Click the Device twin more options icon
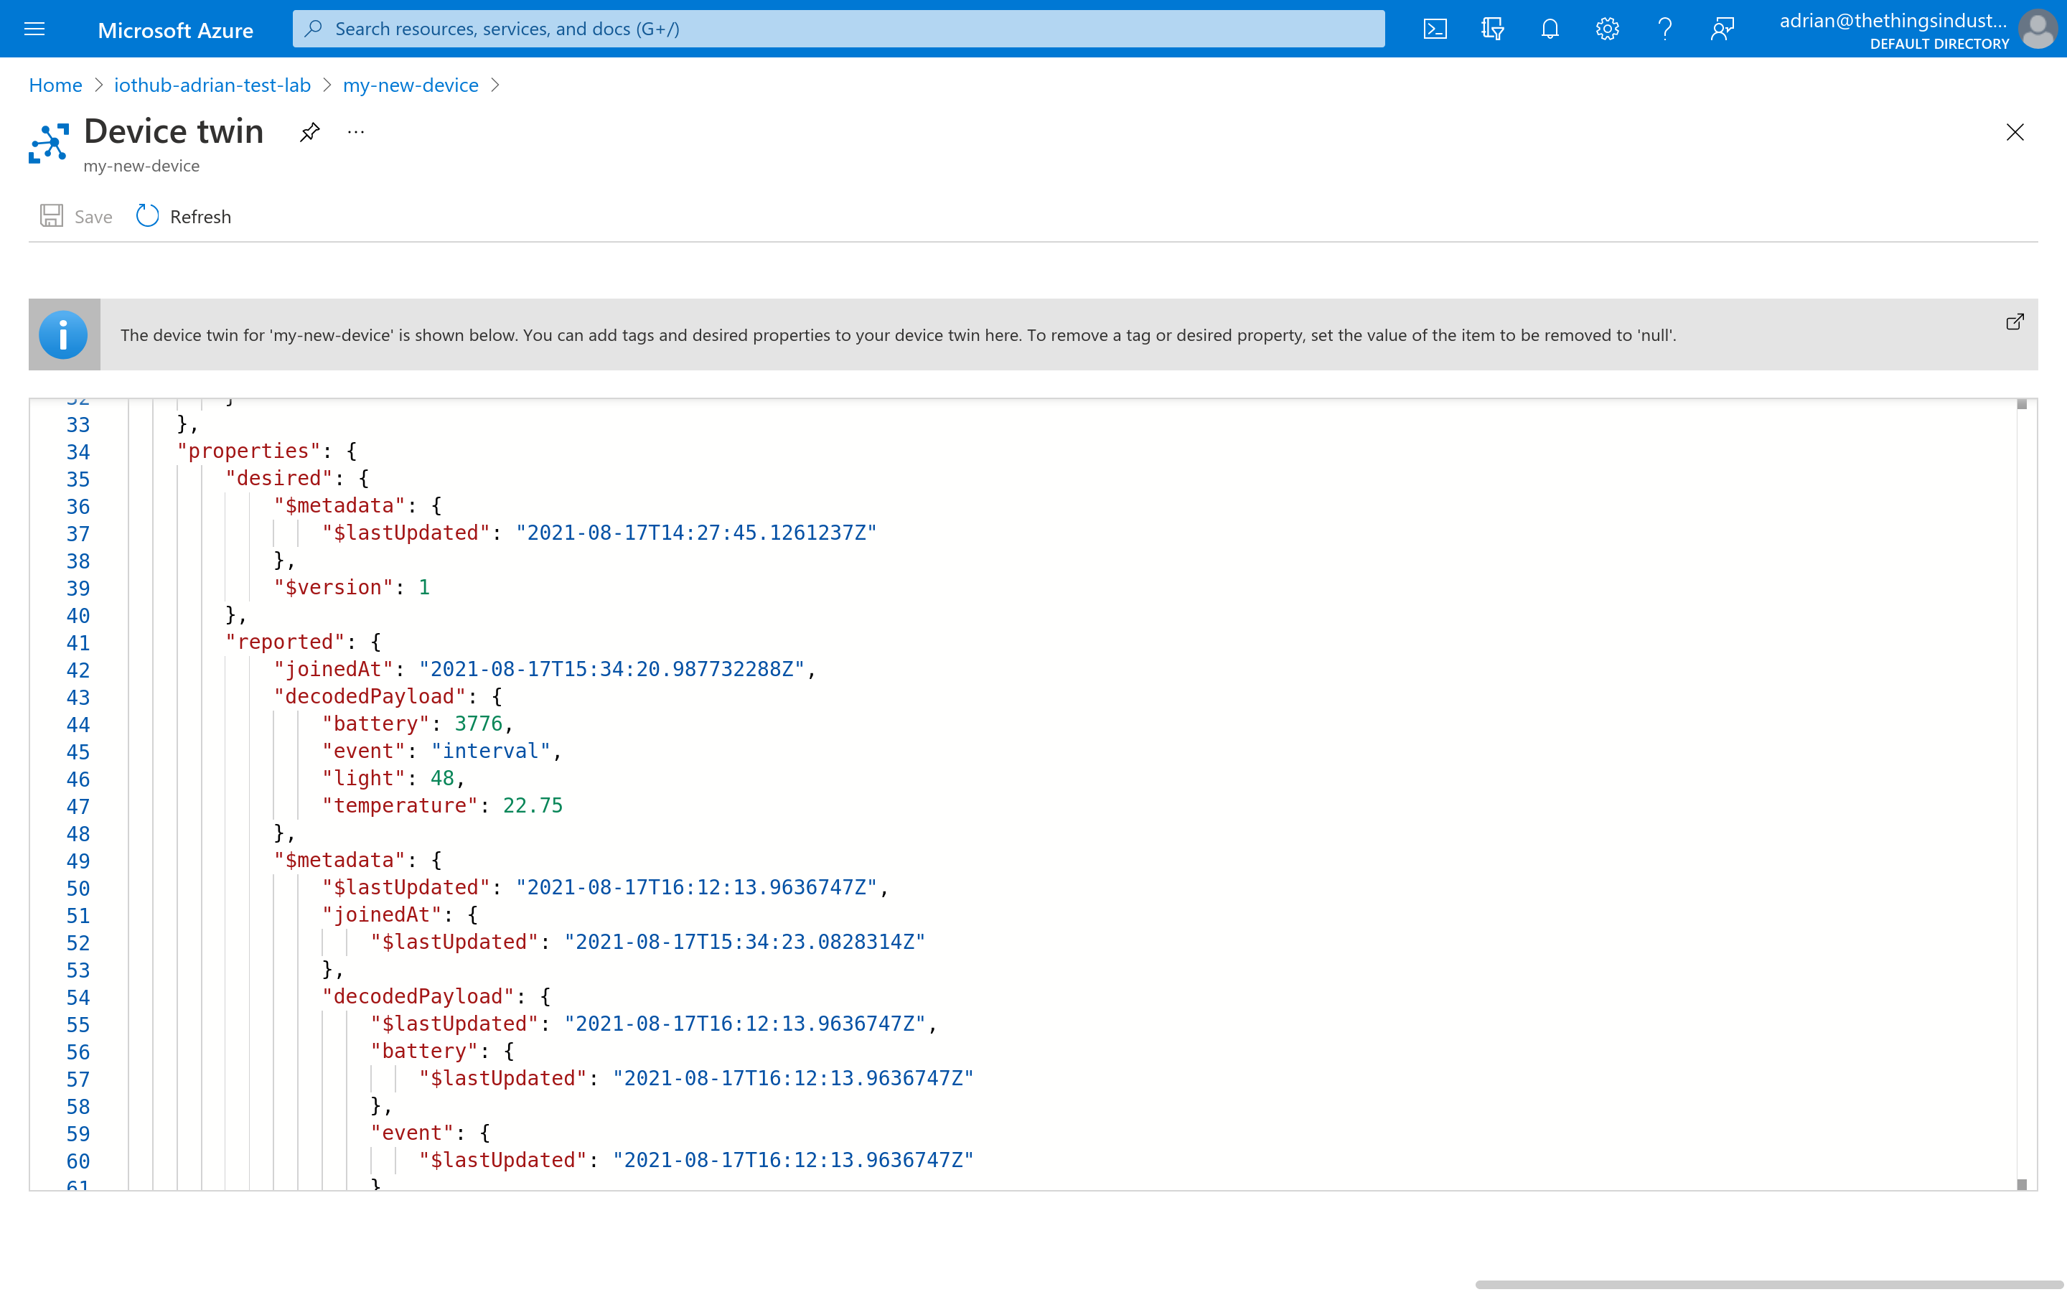Viewport: 2067px width, 1292px height. pyautogui.click(x=356, y=134)
